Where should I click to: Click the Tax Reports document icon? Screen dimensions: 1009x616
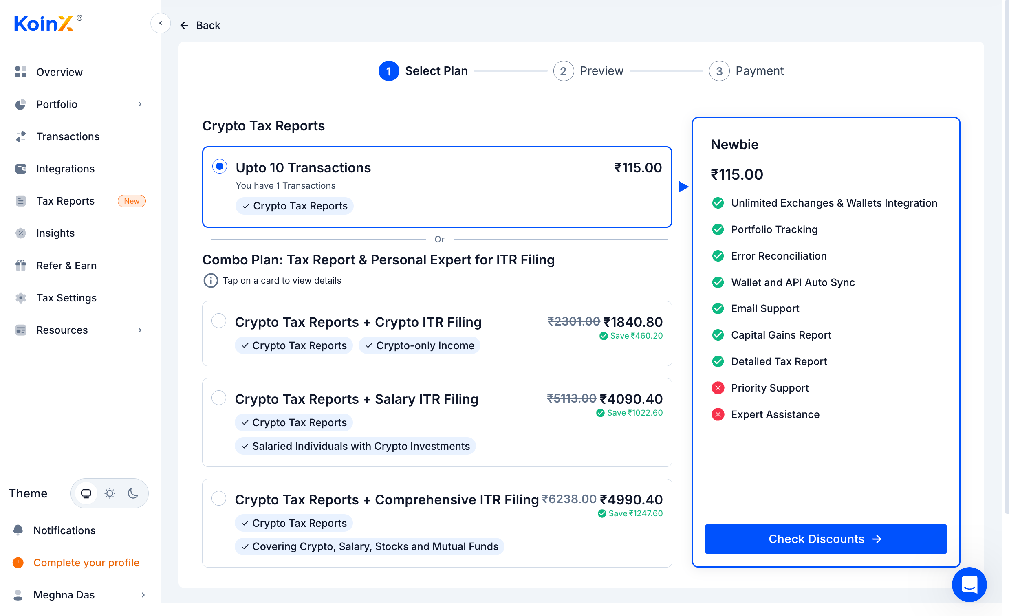pyautogui.click(x=21, y=200)
